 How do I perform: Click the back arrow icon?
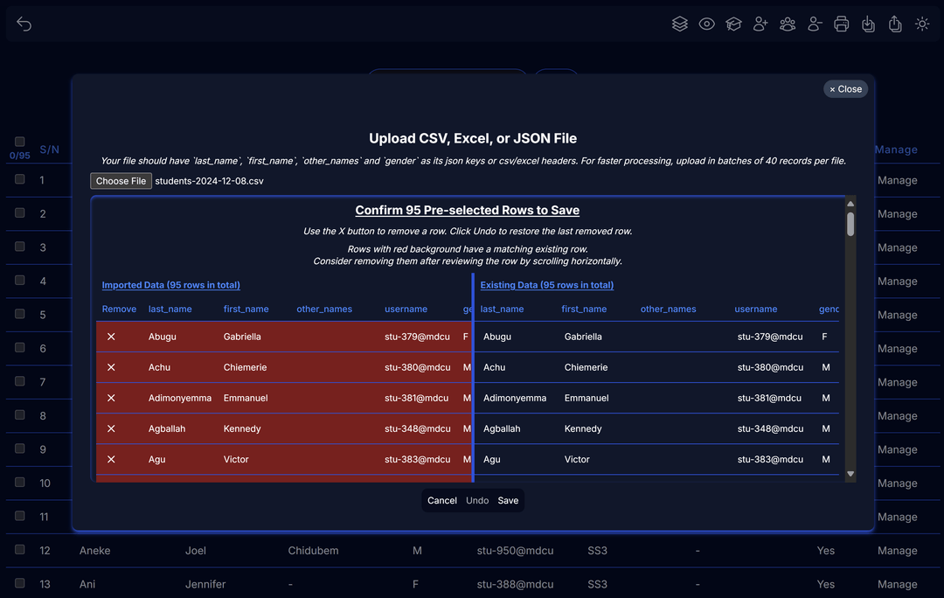click(x=24, y=24)
